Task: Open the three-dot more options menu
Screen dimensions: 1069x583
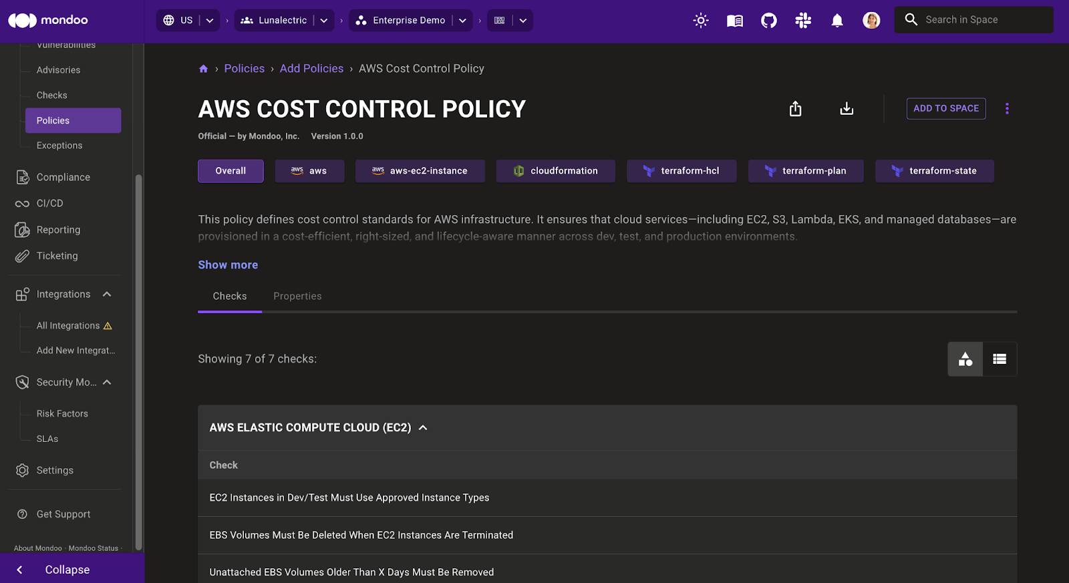Action: point(1007,109)
